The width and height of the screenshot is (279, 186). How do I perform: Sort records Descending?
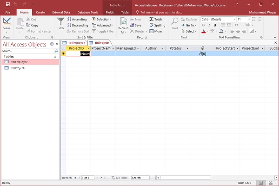pos(78,25)
